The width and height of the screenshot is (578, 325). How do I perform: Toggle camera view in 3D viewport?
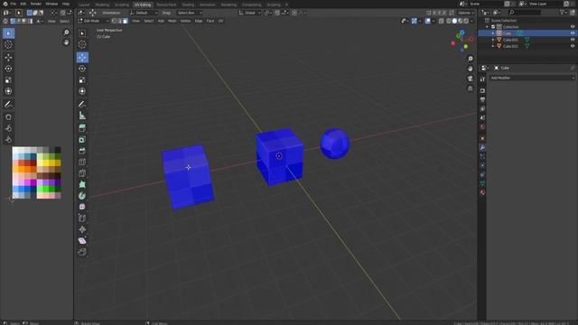coord(471,79)
